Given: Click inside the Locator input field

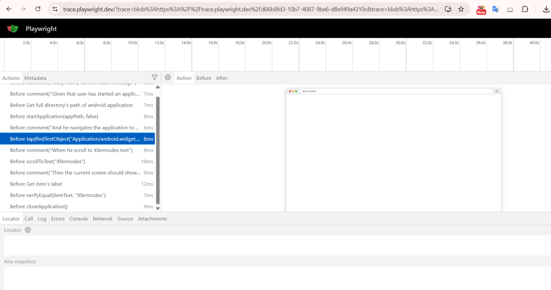Looking at the screenshot, I should click(x=275, y=245).
